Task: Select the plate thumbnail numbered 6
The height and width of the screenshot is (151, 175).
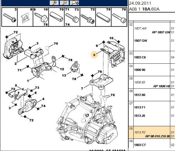Action: [25, 17]
